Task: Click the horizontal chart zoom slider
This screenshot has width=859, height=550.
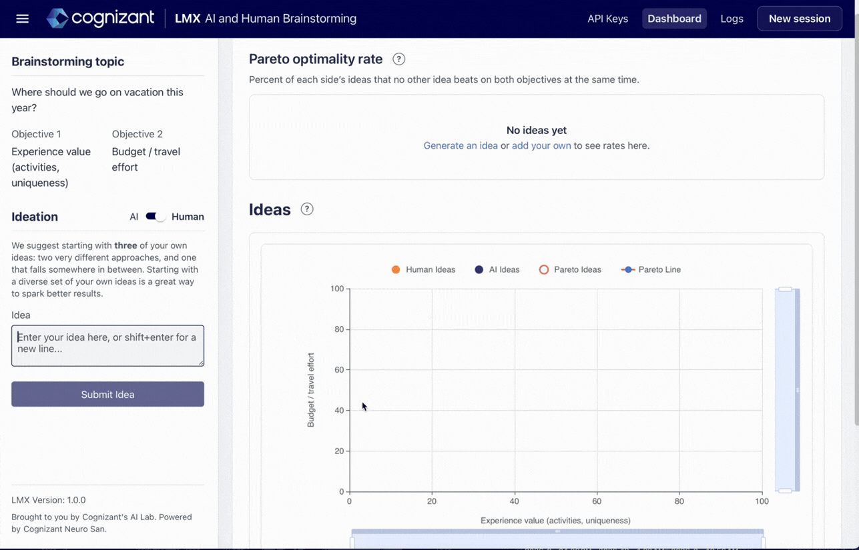Action: tap(557, 539)
